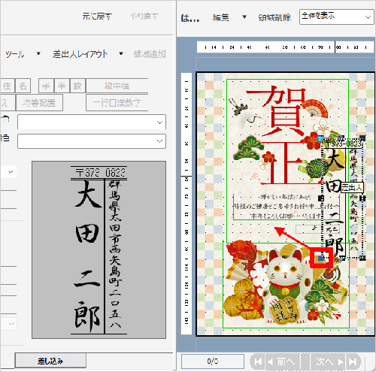Viewport: 376px width, 372px height.
Task: Click the 〒373-0823 postal code on the card
Action: click(343, 144)
